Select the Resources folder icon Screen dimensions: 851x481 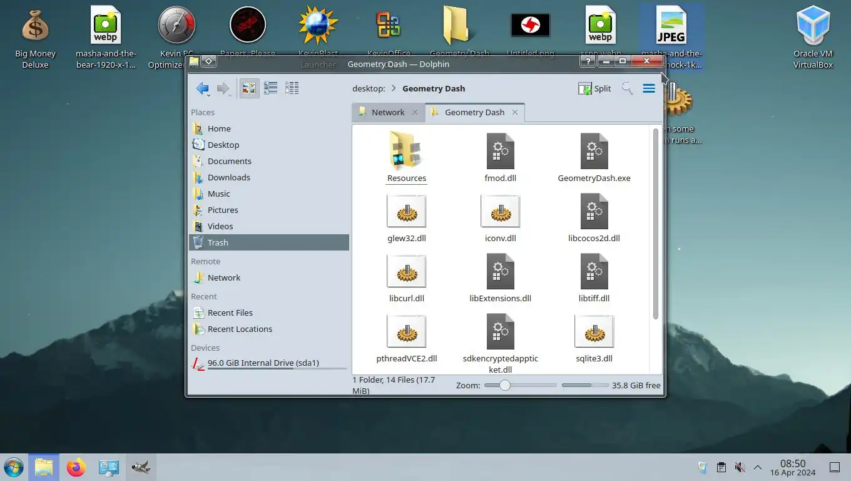407,150
